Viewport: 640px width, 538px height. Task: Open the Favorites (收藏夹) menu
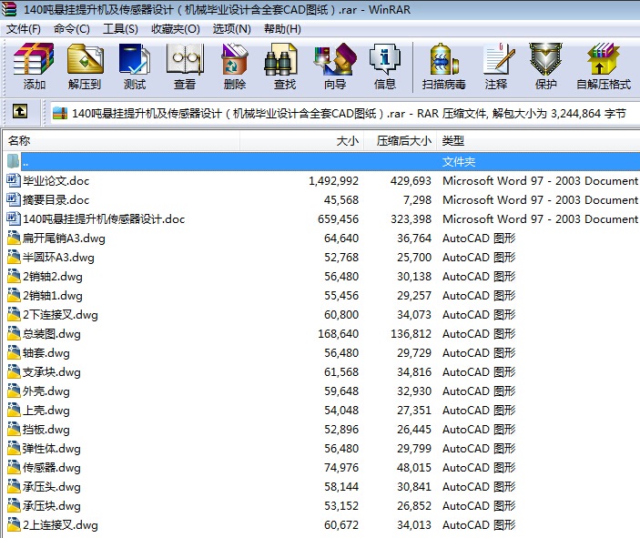pyautogui.click(x=176, y=29)
